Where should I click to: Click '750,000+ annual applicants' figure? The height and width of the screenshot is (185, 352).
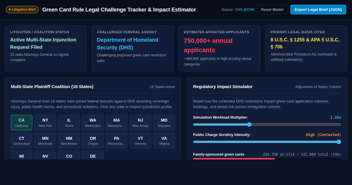point(208,45)
